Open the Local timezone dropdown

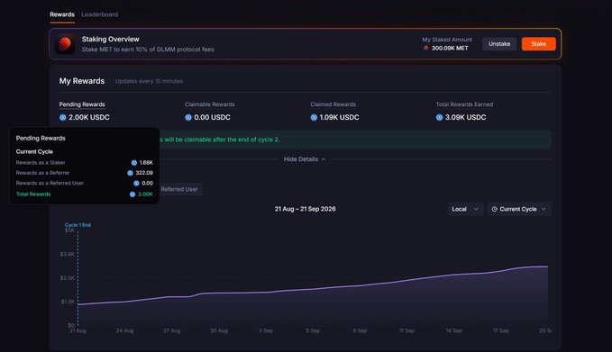point(465,209)
